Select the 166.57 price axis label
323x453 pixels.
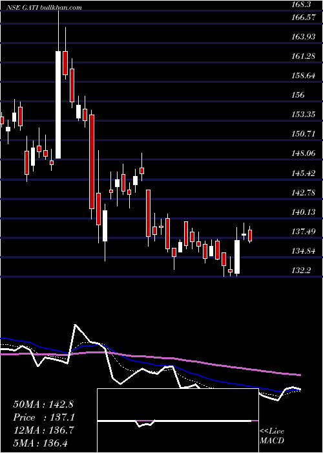pos(305,17)
